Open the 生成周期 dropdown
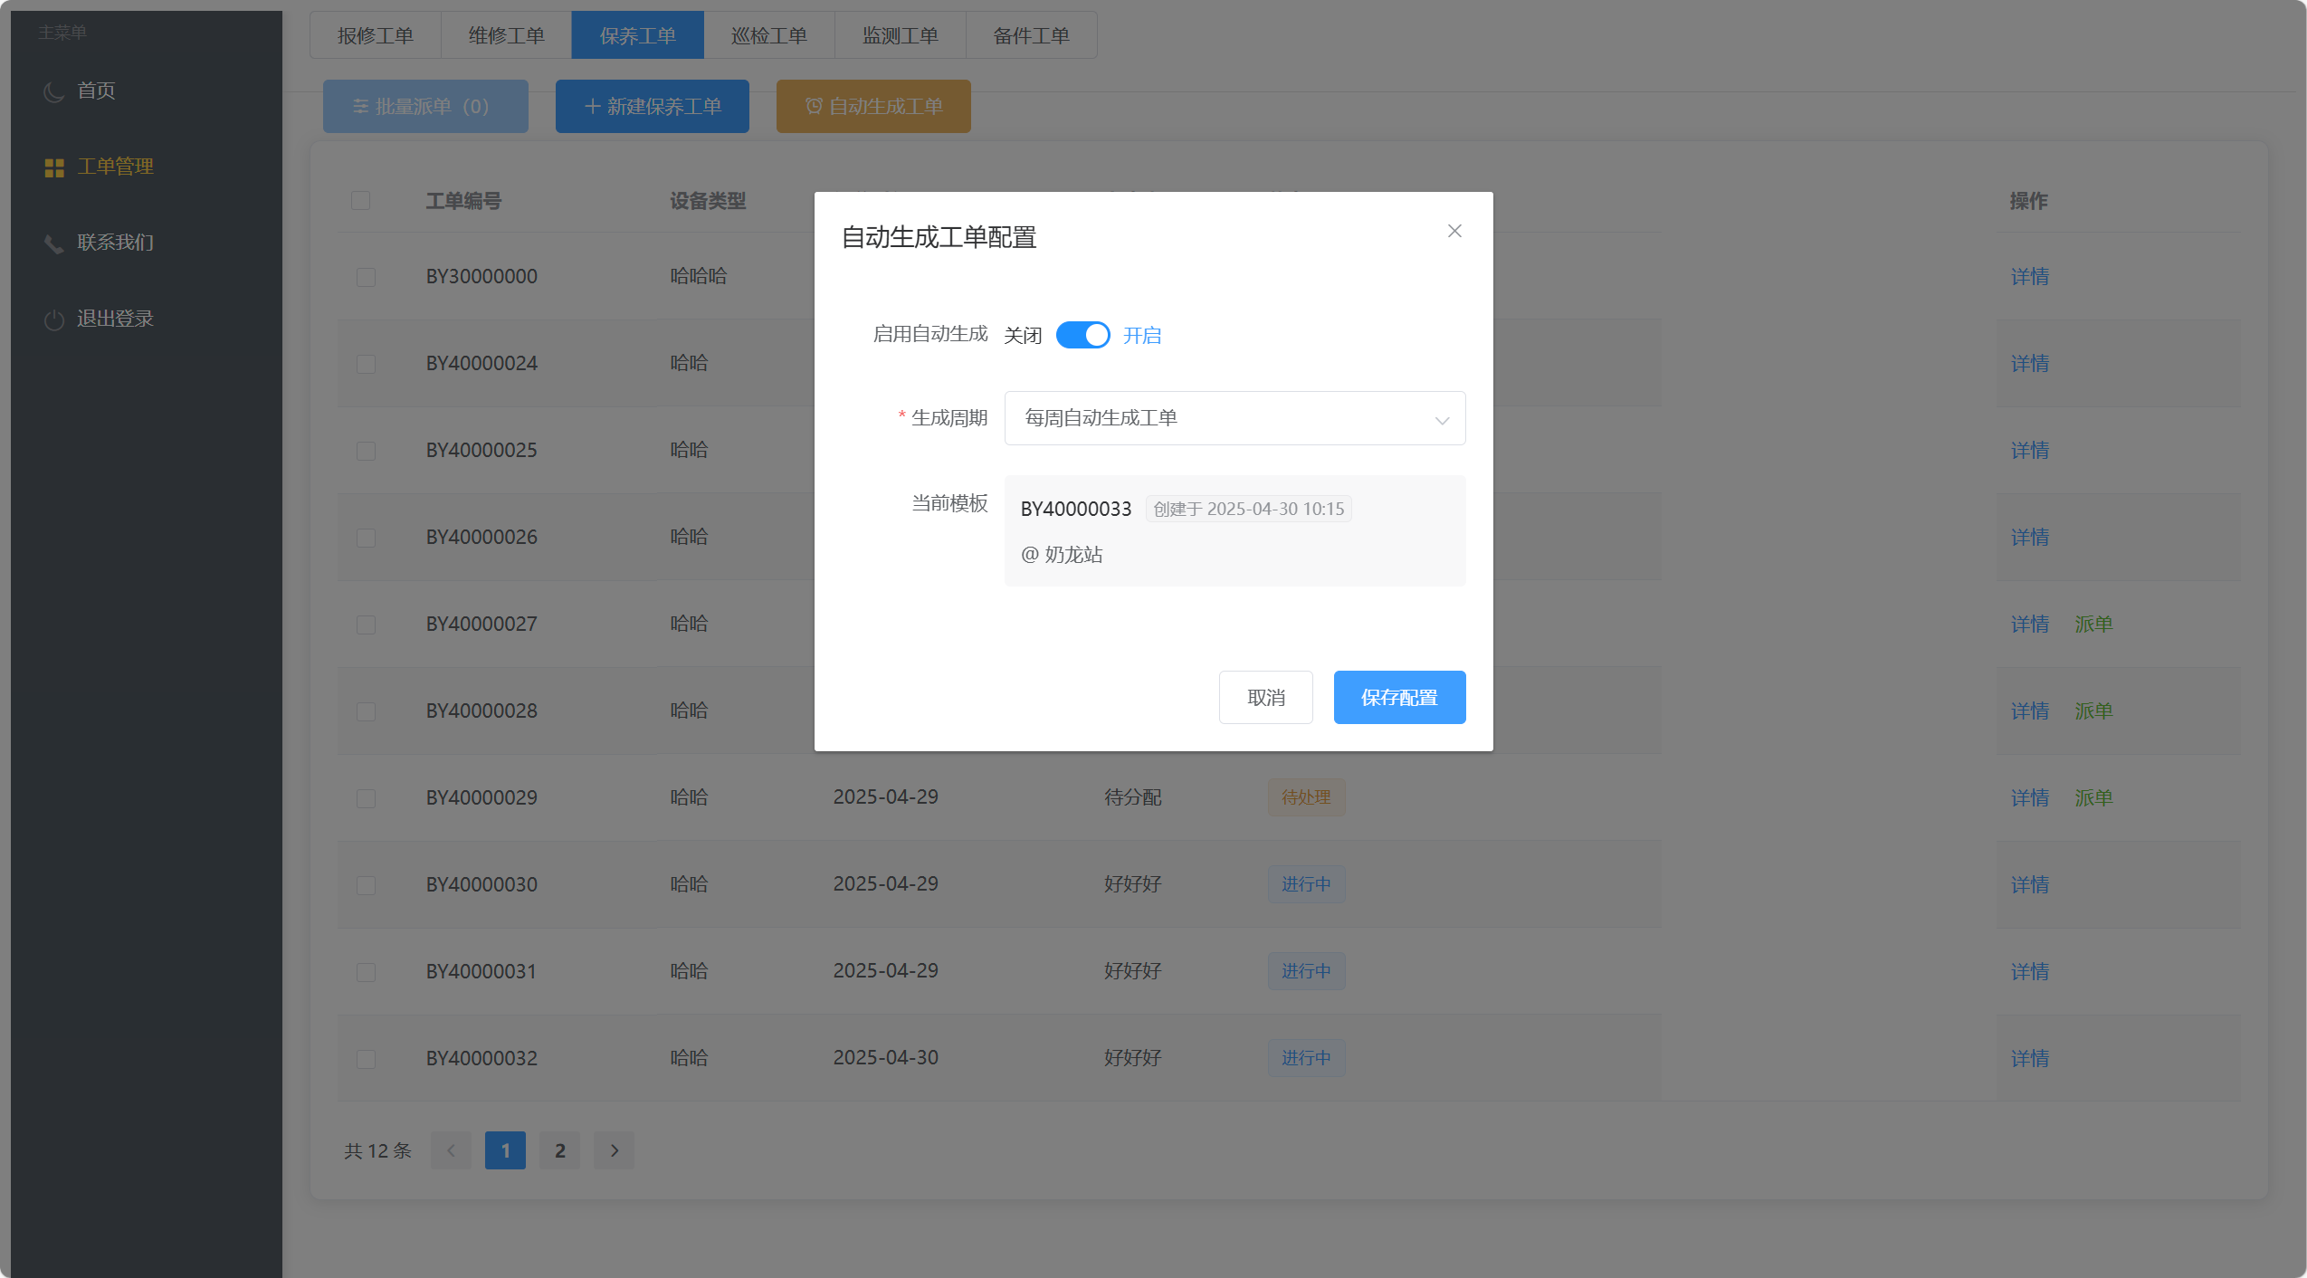2307x1278 pixels. (1234, 418)
